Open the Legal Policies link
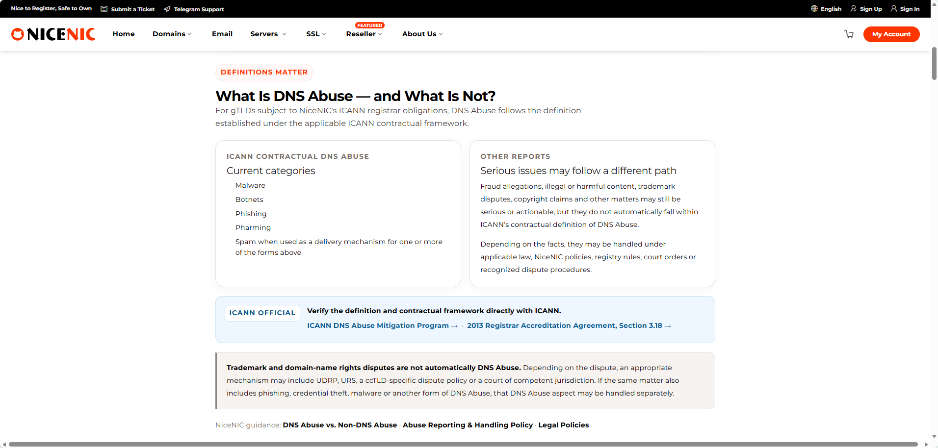This screenshot has height=448, width=938. 564,425
